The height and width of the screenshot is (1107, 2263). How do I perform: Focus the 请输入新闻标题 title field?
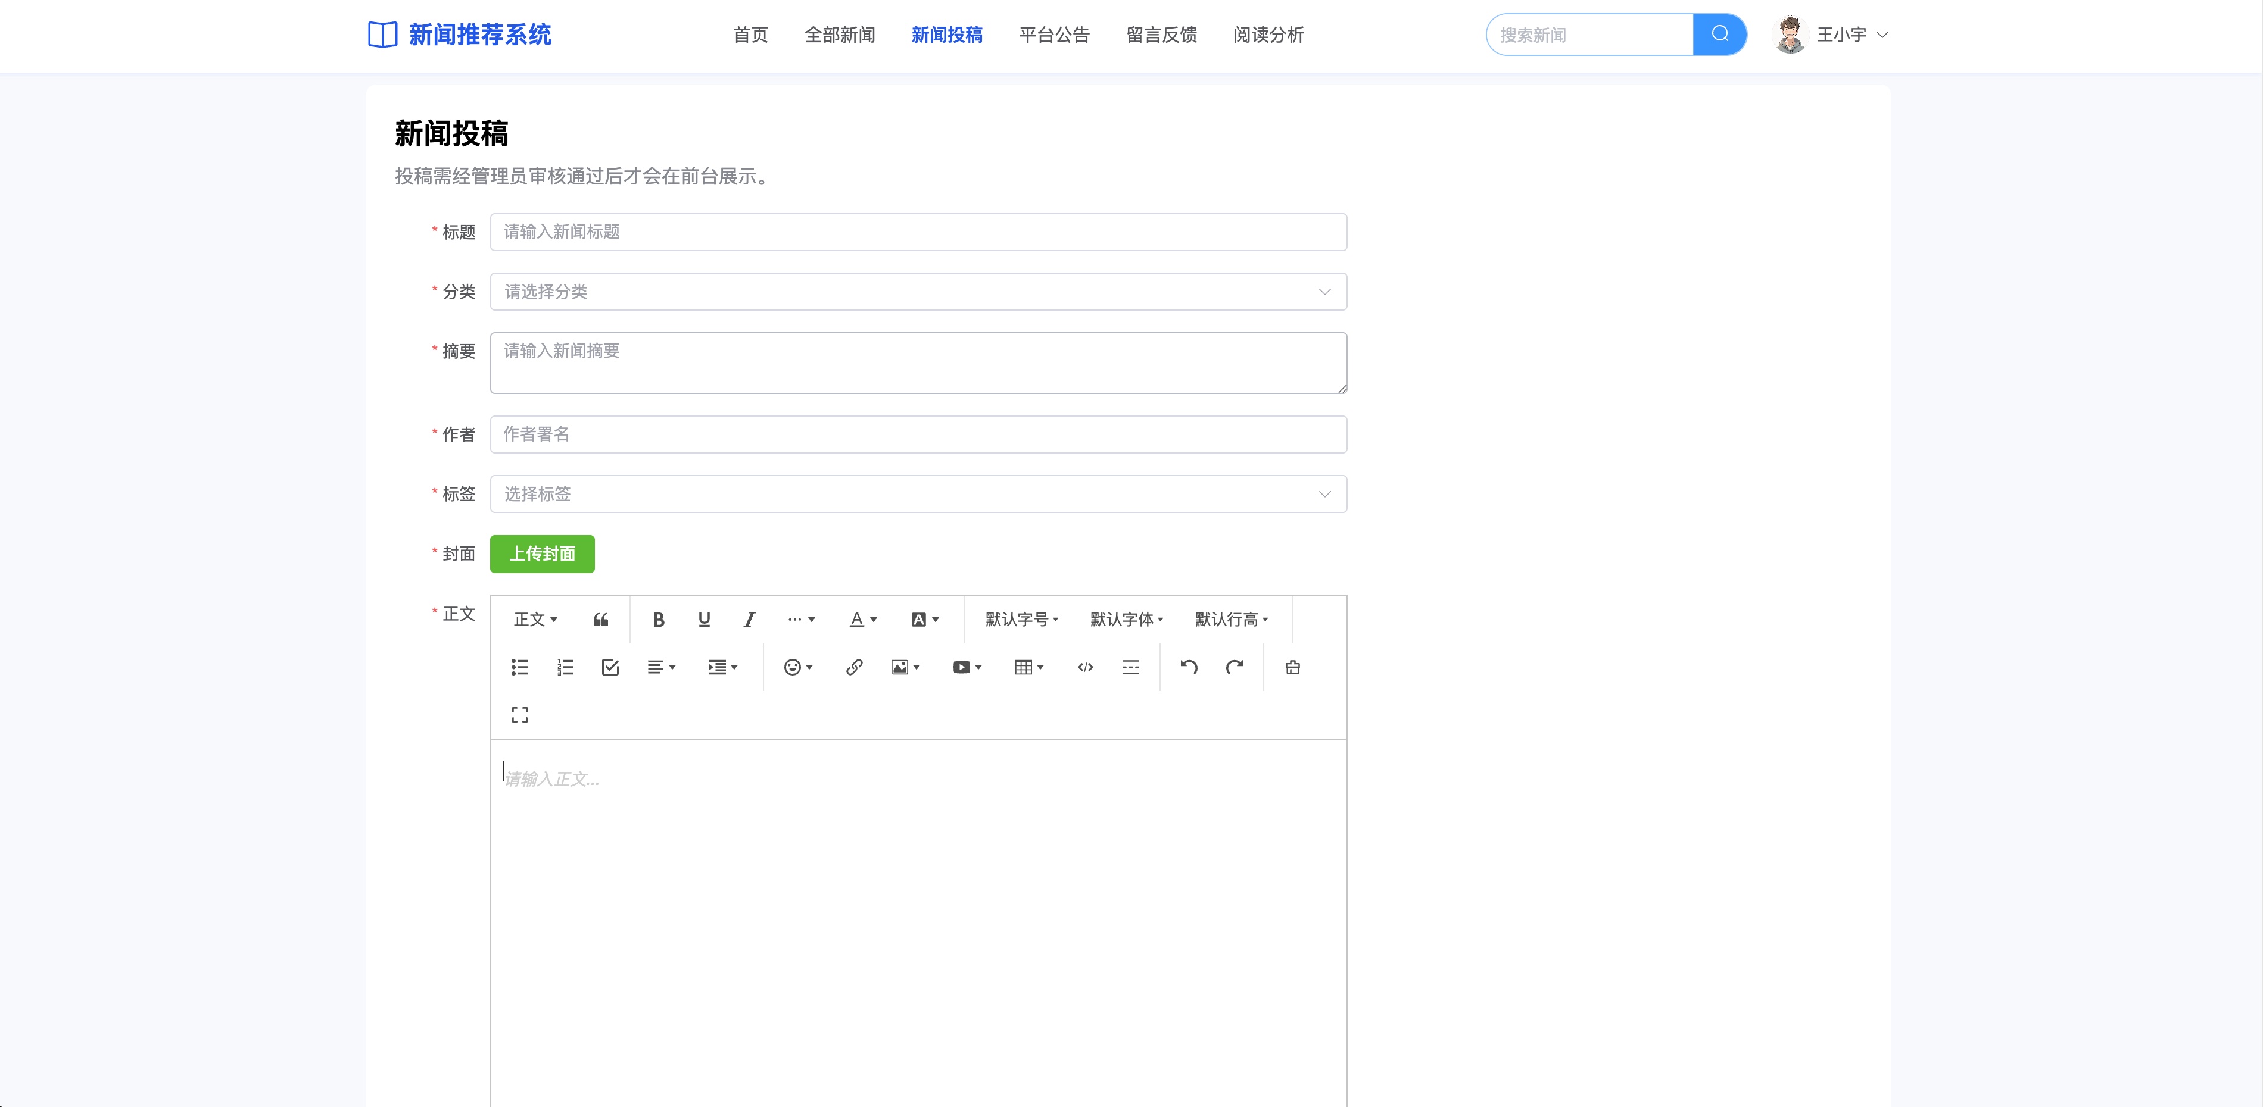point(918,232)
